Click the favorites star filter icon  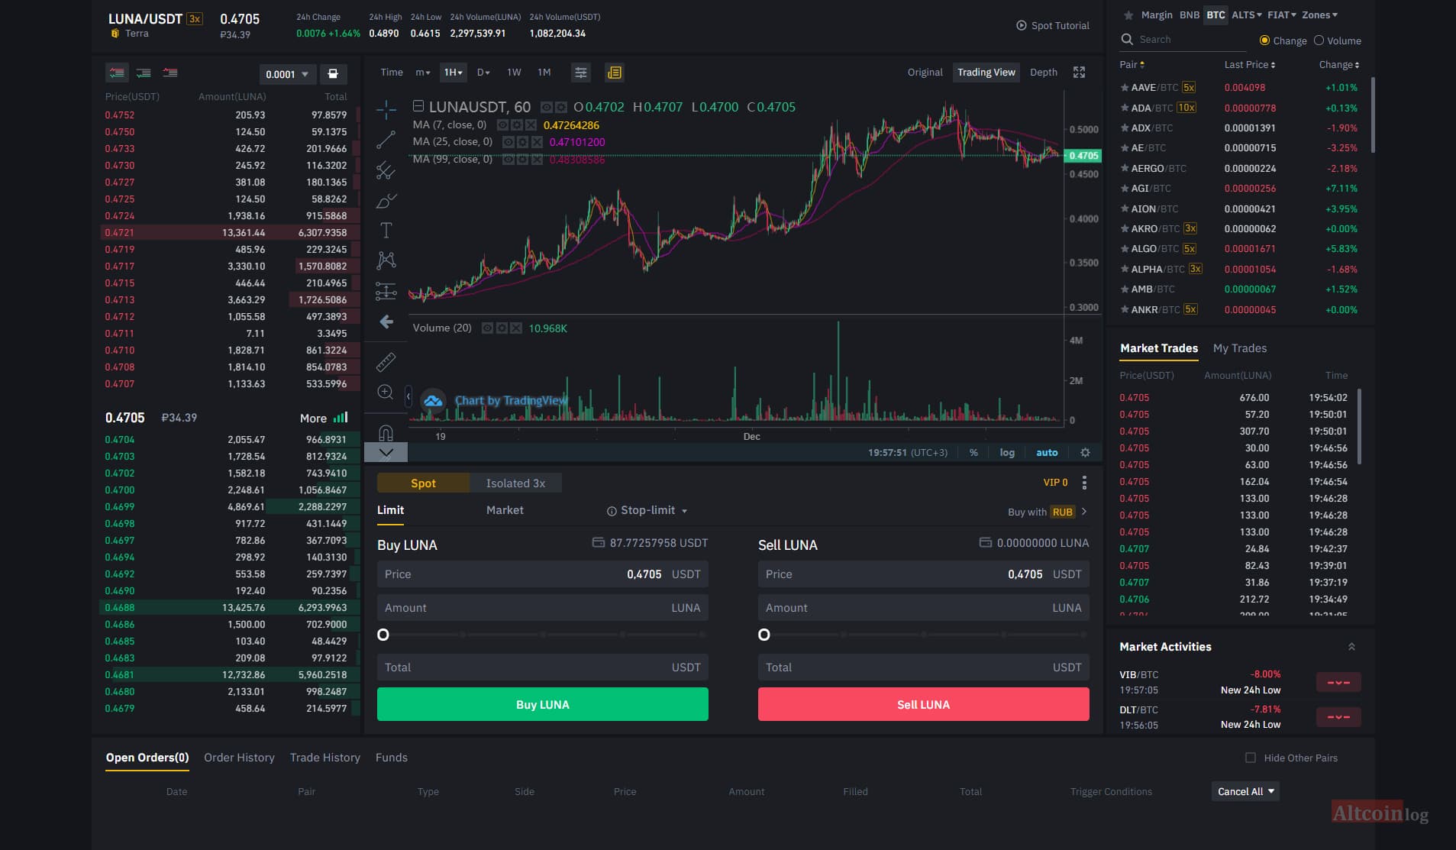point(1128,15)
